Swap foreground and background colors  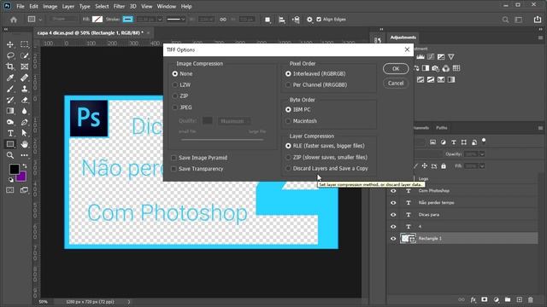(x=25, y=166)
